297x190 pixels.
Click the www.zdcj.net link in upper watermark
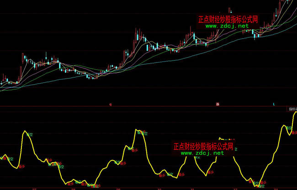pyautogui.click(x=227, y=26)
